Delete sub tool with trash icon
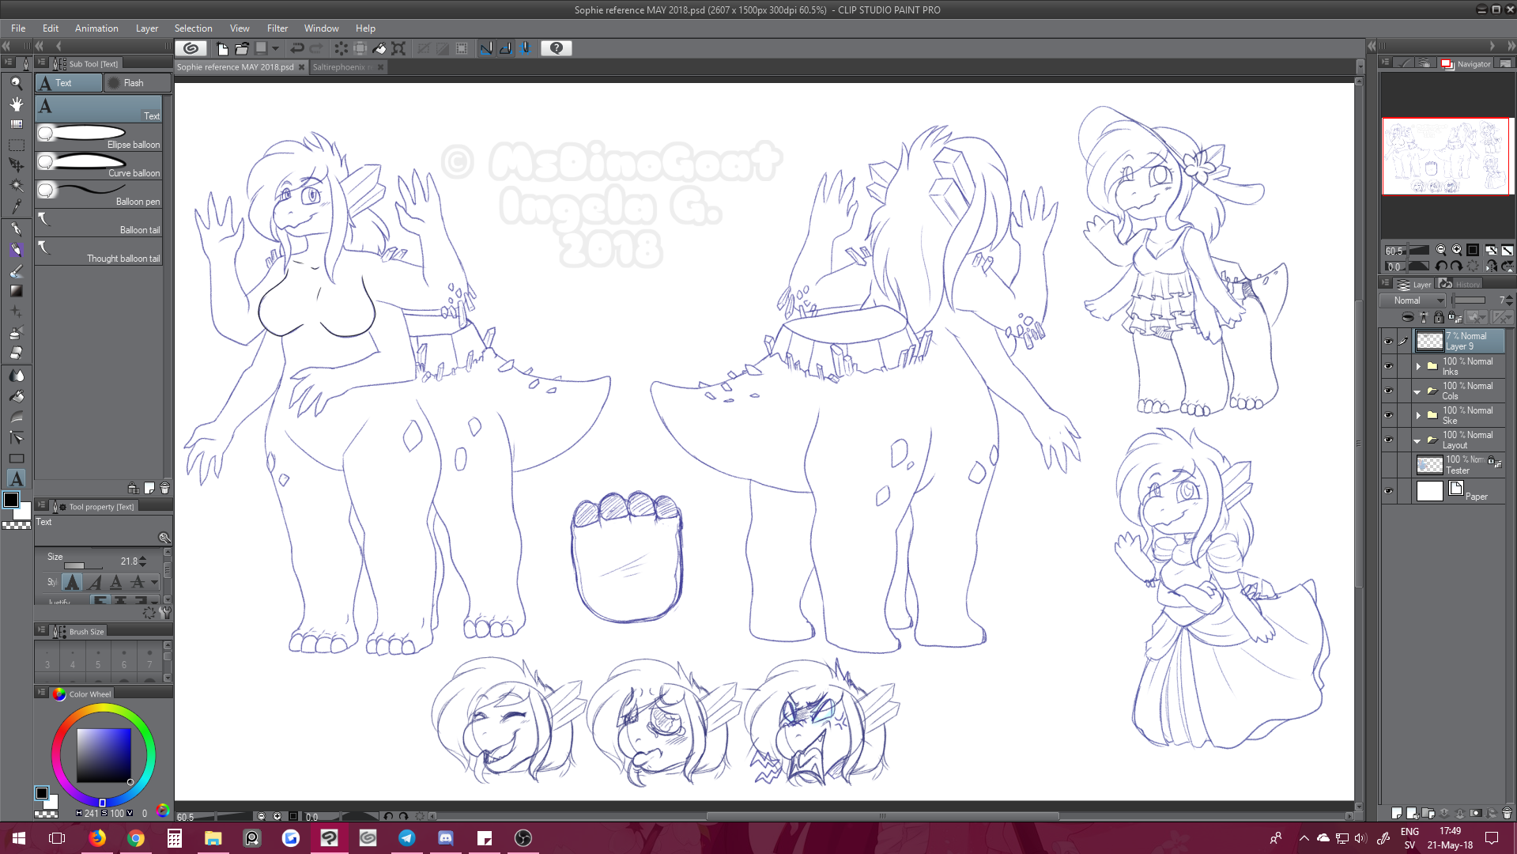The height and width of the screenshot is (854, 1517). [164, 489]
